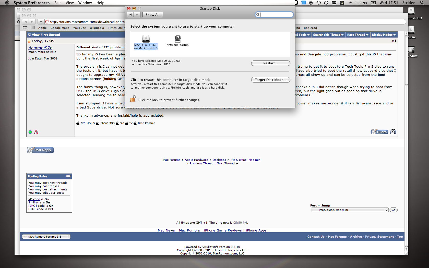The image size is (429, 268).
Task: Open the Window menu
Action: tap(85, 3)
